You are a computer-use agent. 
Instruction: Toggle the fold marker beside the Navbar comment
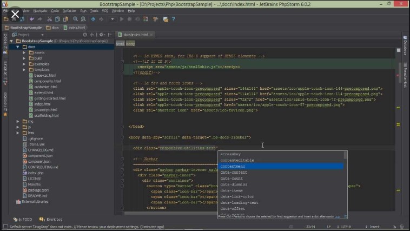[x=122, y=159]
